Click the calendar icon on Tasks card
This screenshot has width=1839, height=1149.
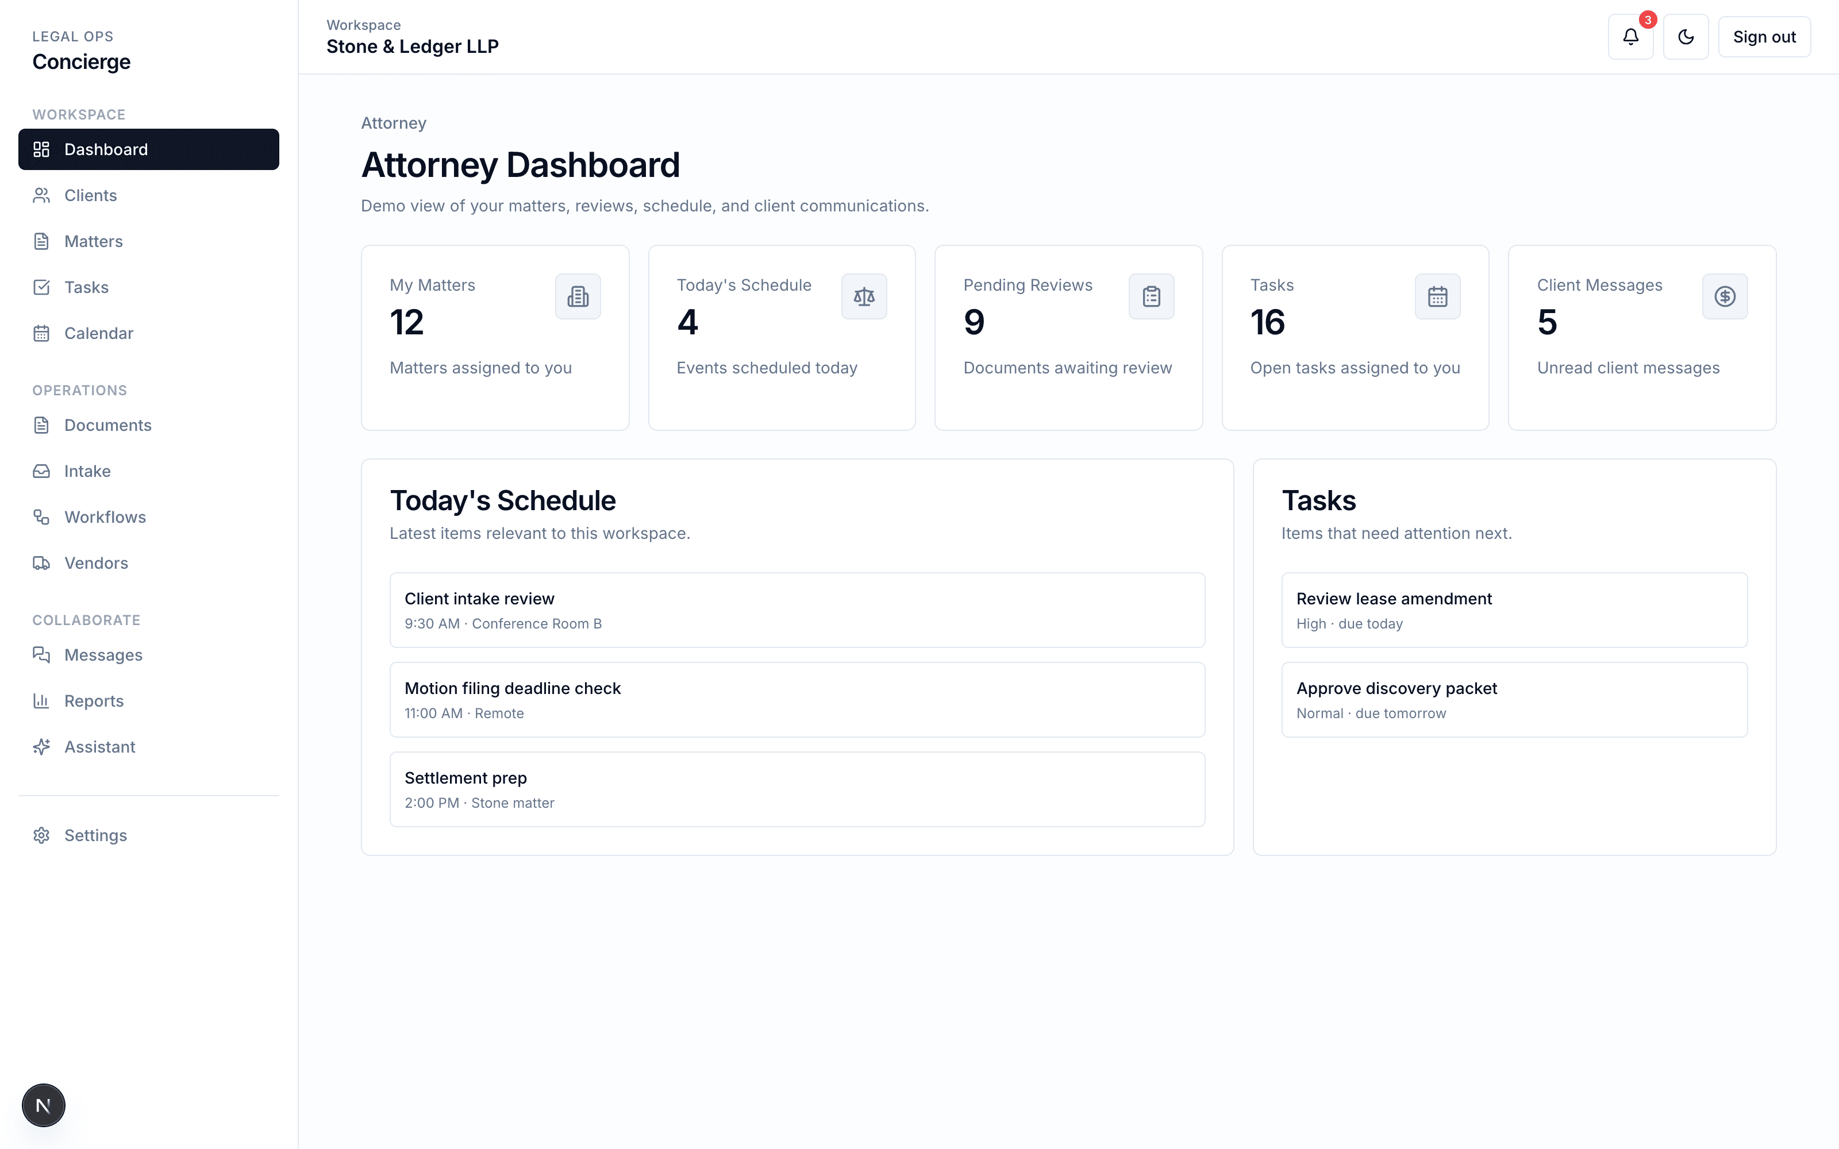1438,296
